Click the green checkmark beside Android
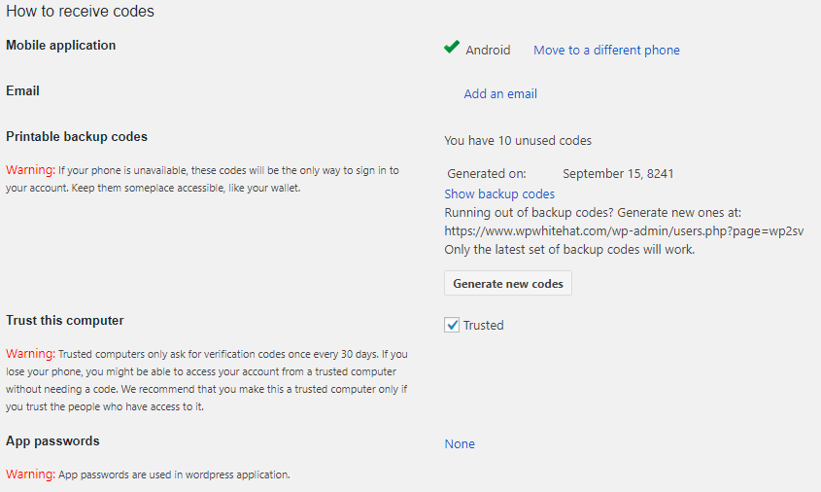Image resolution: width=821 pixels, height=492 pixels. point(452,48)
